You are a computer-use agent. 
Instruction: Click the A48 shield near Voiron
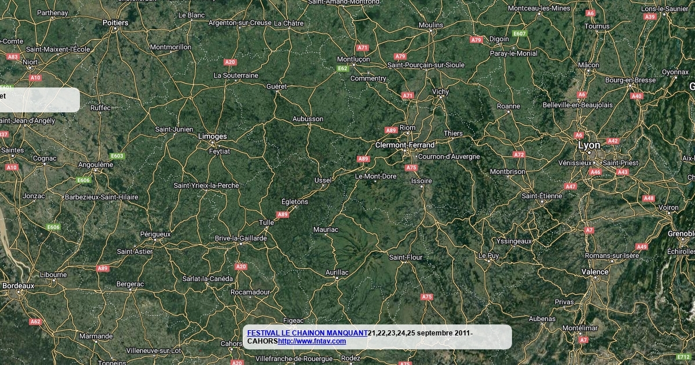tap(649, 198)
